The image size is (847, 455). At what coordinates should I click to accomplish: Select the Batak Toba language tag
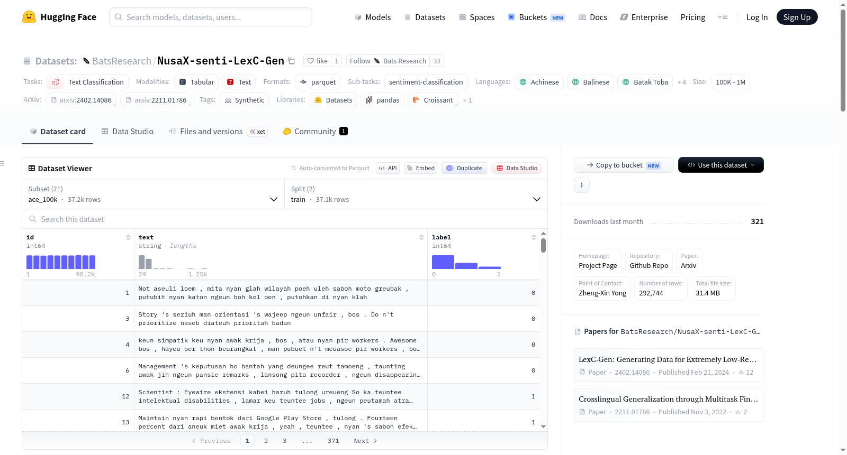tap(645, 82)
